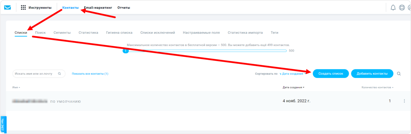Open the Статистика импорта tab

[245, 33]
